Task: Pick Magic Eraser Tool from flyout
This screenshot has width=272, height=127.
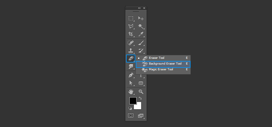Action: 161,69
